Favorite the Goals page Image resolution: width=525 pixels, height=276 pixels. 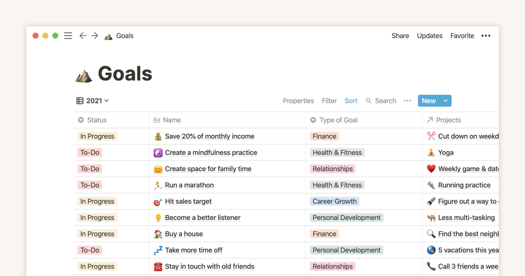(462, 35)
